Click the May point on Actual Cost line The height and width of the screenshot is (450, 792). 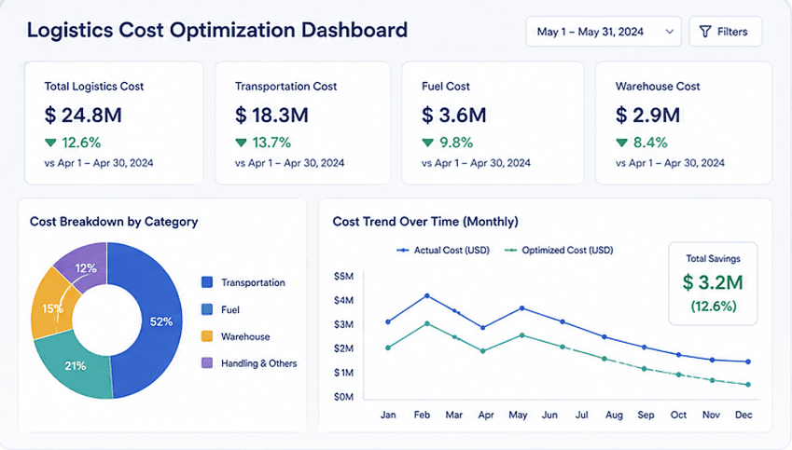coord(521,307)
